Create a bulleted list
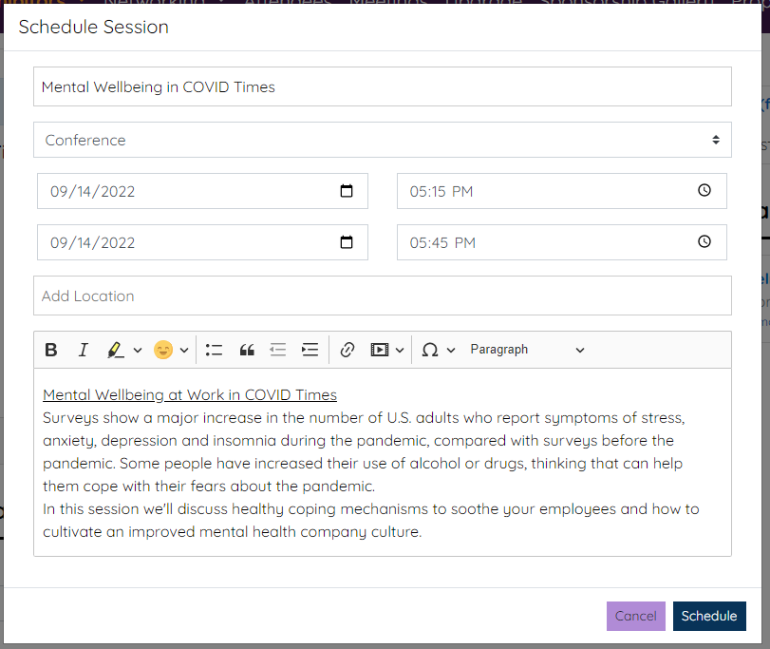This screenshot has width=770, height=649. click(x=215, y=350)
